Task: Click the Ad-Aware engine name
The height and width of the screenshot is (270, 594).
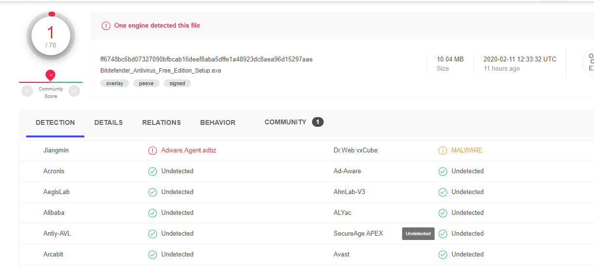Action: click(x=347, y=171)
